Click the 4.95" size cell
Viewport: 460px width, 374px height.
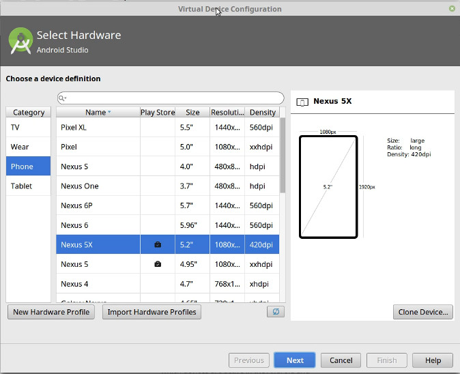coord(192,264)
